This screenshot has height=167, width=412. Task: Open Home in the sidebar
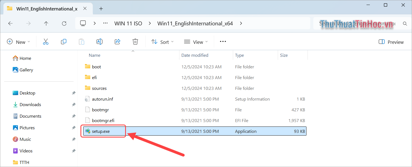22,58
